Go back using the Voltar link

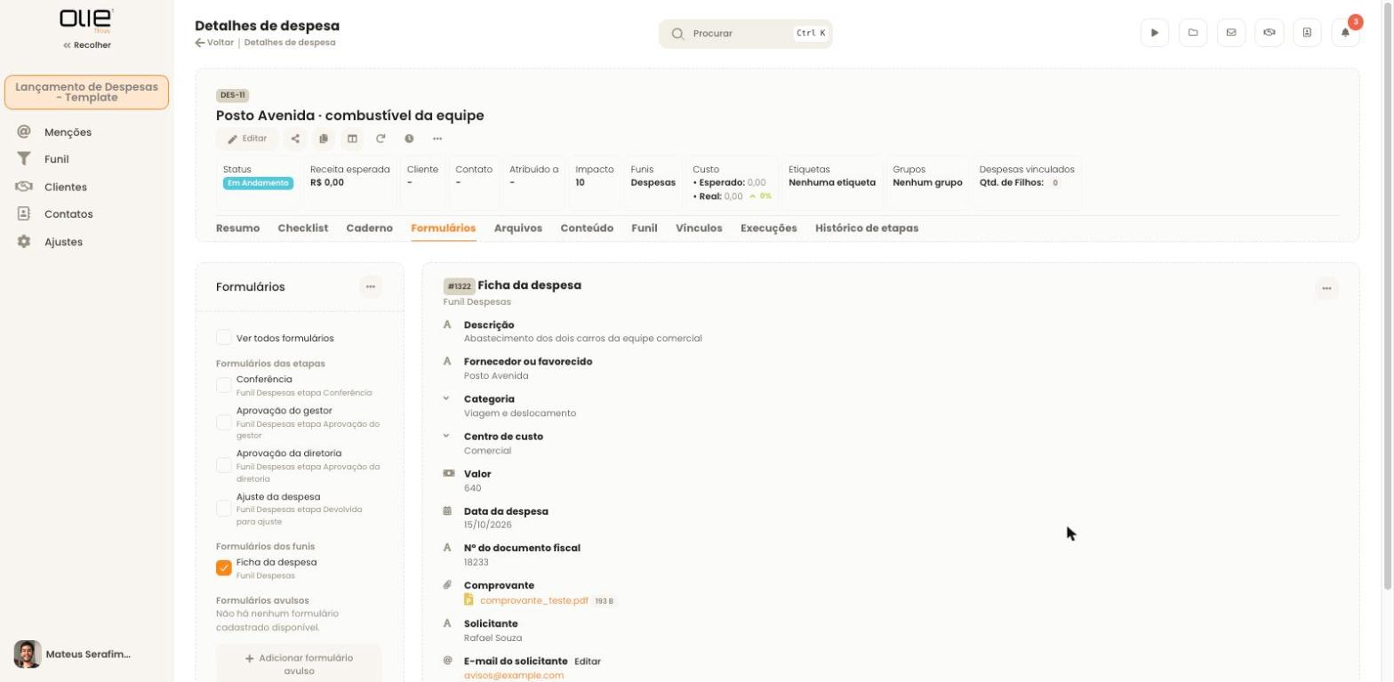(x=215, y=43)
